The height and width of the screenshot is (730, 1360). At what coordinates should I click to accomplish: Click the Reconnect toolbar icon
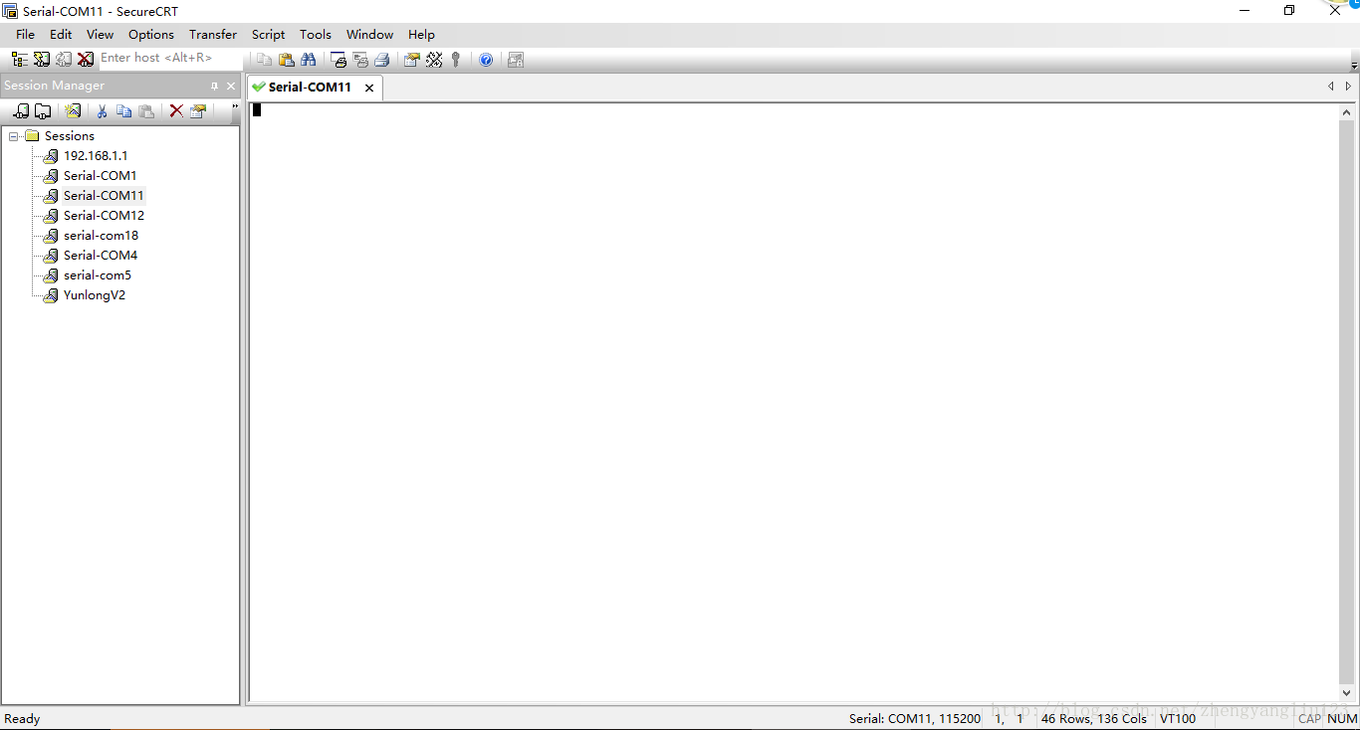pos(64,60)
